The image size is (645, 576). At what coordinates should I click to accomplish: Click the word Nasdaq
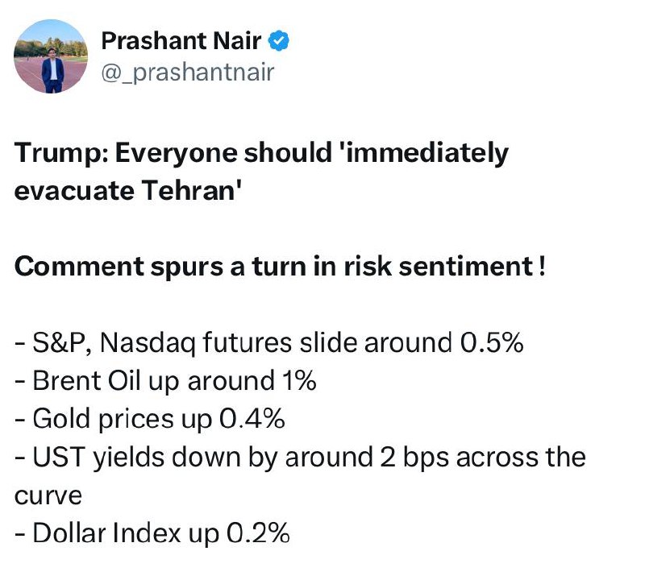[148, 343]
